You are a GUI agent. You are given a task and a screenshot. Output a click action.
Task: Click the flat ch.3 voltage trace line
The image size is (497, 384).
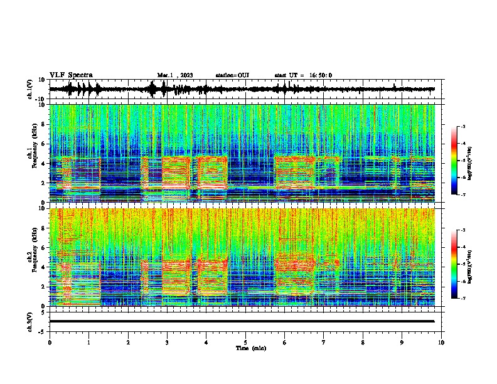point(242,321)
